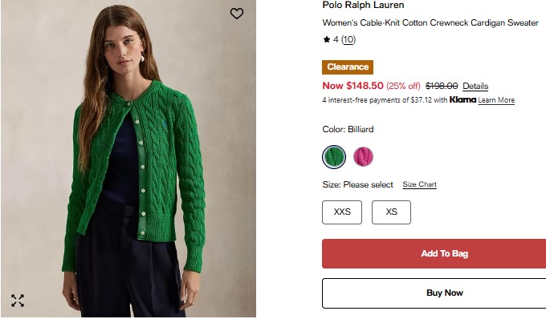Click the Now $148.50 sale price
This screenshot has height=319, width=546.
(x=352, y=86)
